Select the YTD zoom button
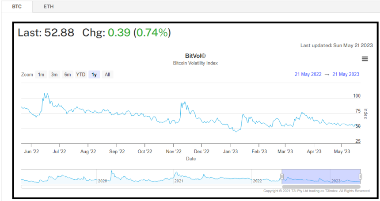This screenshot has height=201, width=380. click(x=81, y=75)
